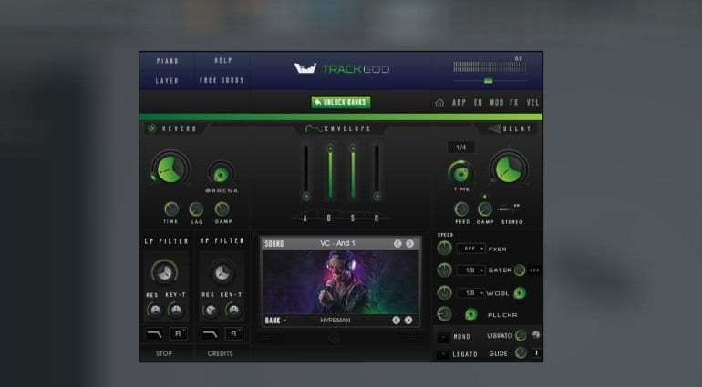Go to the Home view icon

tap(439, 103)
